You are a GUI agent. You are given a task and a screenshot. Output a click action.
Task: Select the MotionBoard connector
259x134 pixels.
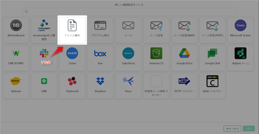[16, 30]
